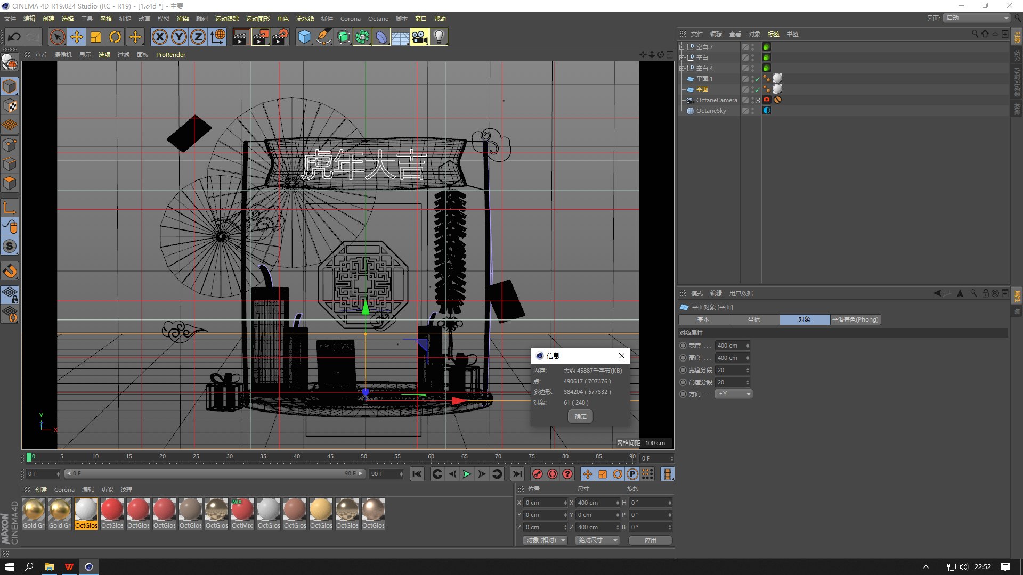Open the 对象 (相对) coordinate dropdown
1023x575 pixels.
point(545,540)
